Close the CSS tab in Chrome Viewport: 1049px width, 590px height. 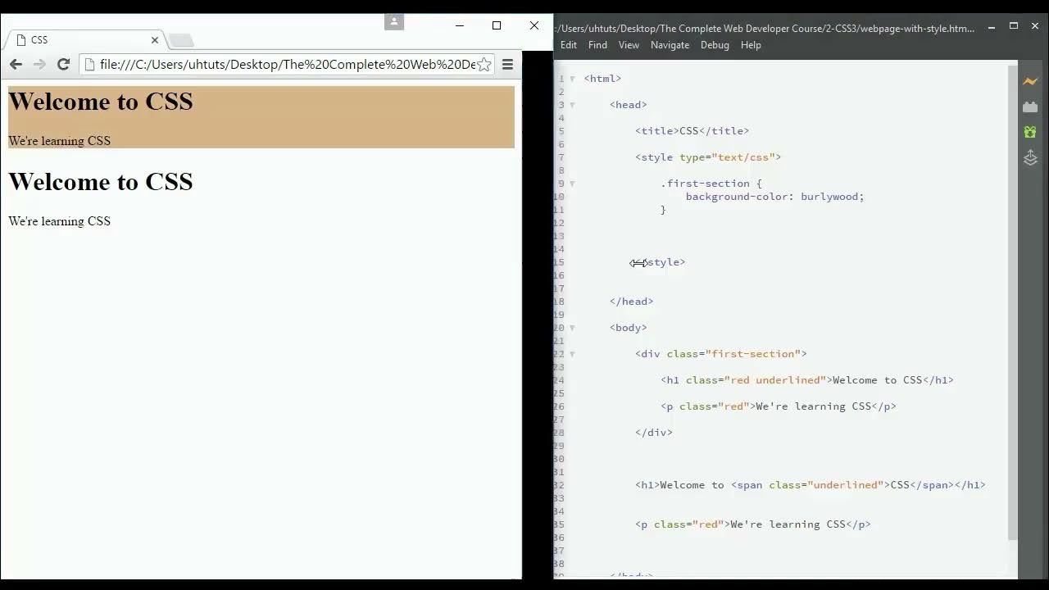pos(154,39)
